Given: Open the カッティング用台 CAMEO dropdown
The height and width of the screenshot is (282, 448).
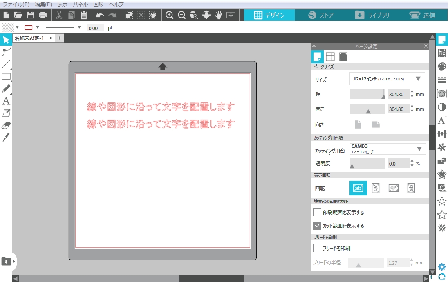Looking at the screenshot, I should tap(388, 149).
